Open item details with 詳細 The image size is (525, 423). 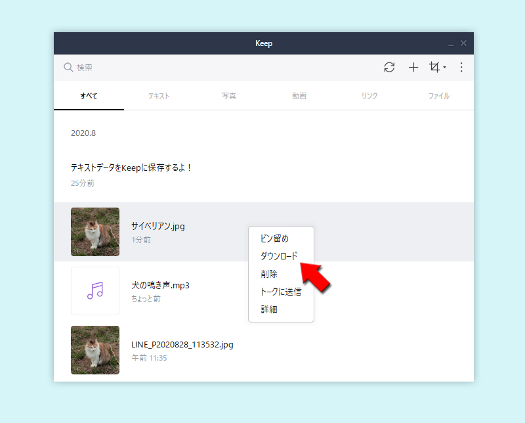coord(268,309)
